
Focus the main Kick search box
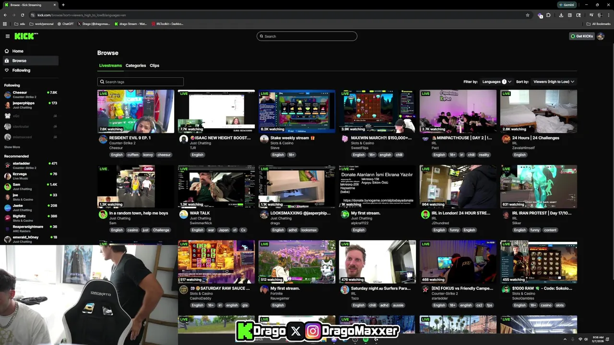307,36
